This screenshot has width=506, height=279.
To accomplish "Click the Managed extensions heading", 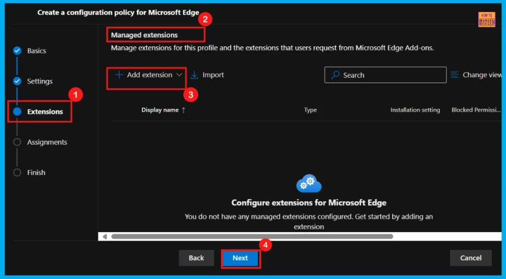I will (x=144, y=35).
